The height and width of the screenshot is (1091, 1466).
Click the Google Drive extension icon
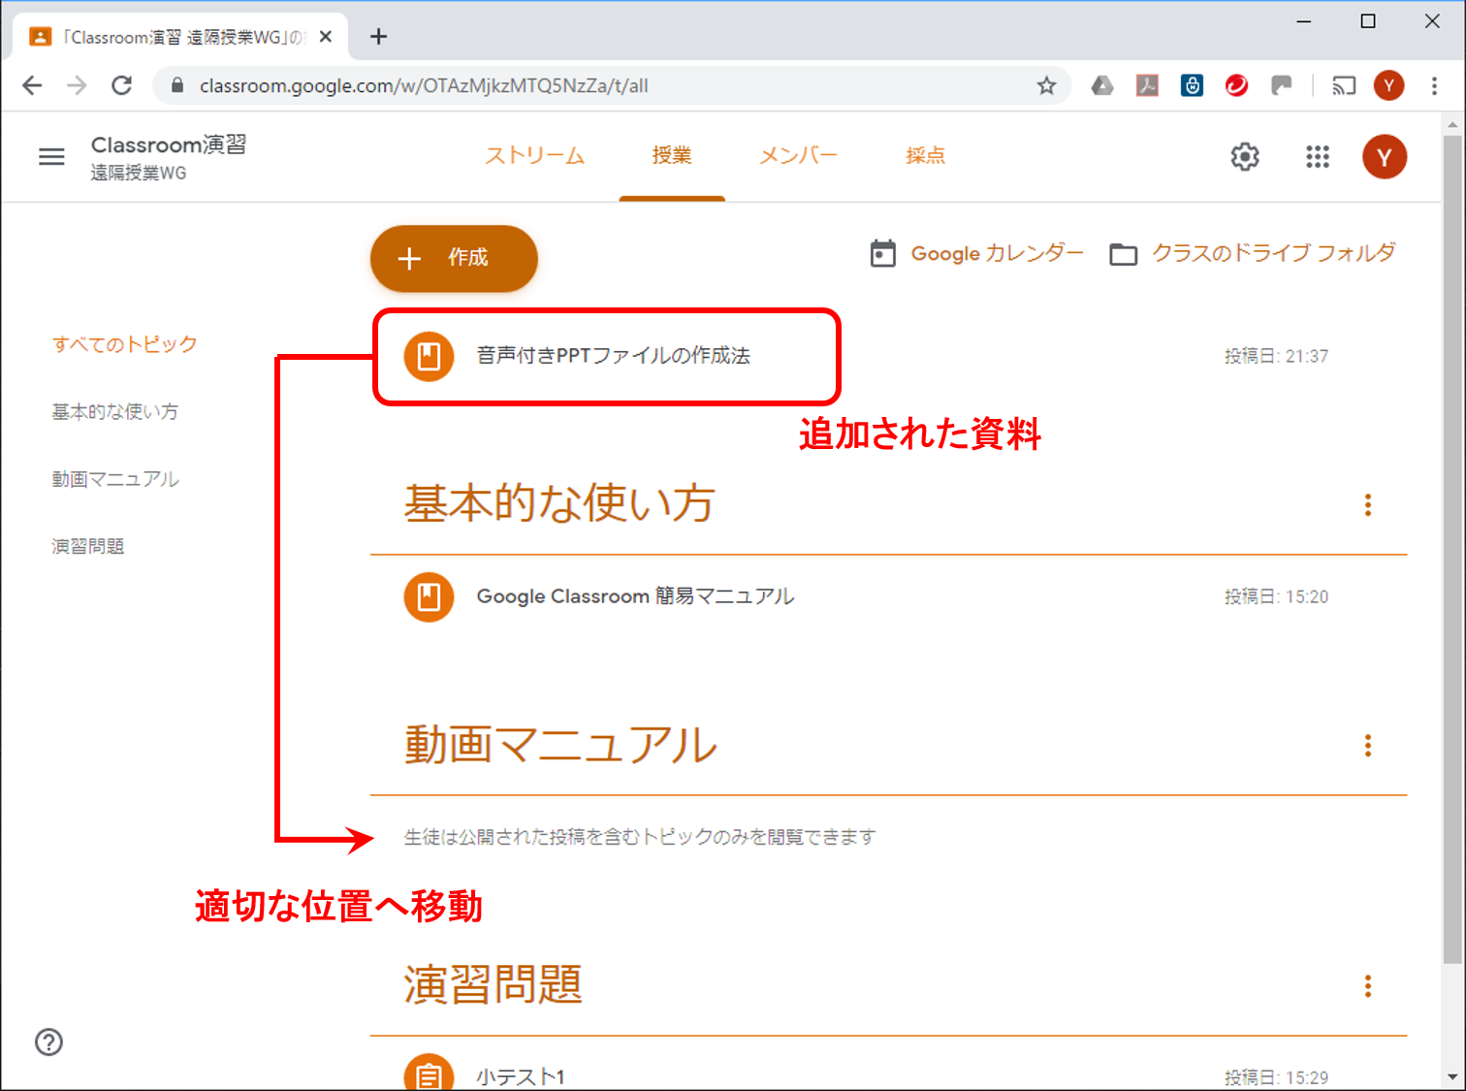(x=1102, y=85)
